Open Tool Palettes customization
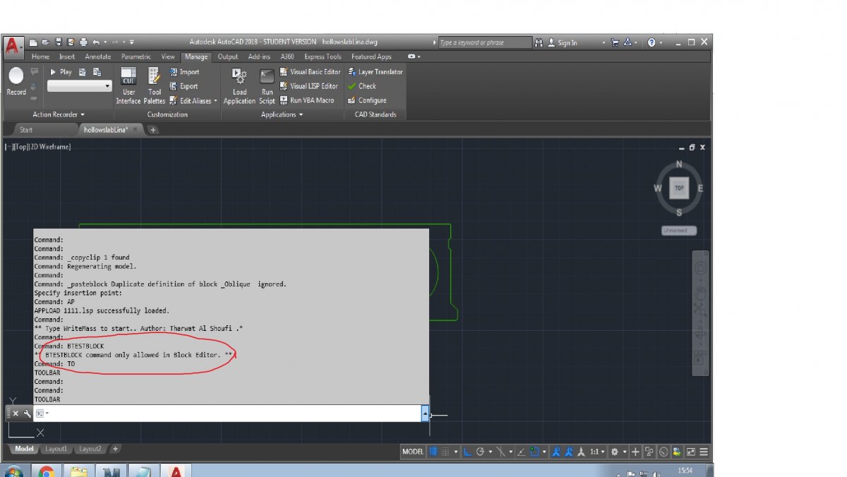This screenshot has width=847, height=477. tap(155, 86)
